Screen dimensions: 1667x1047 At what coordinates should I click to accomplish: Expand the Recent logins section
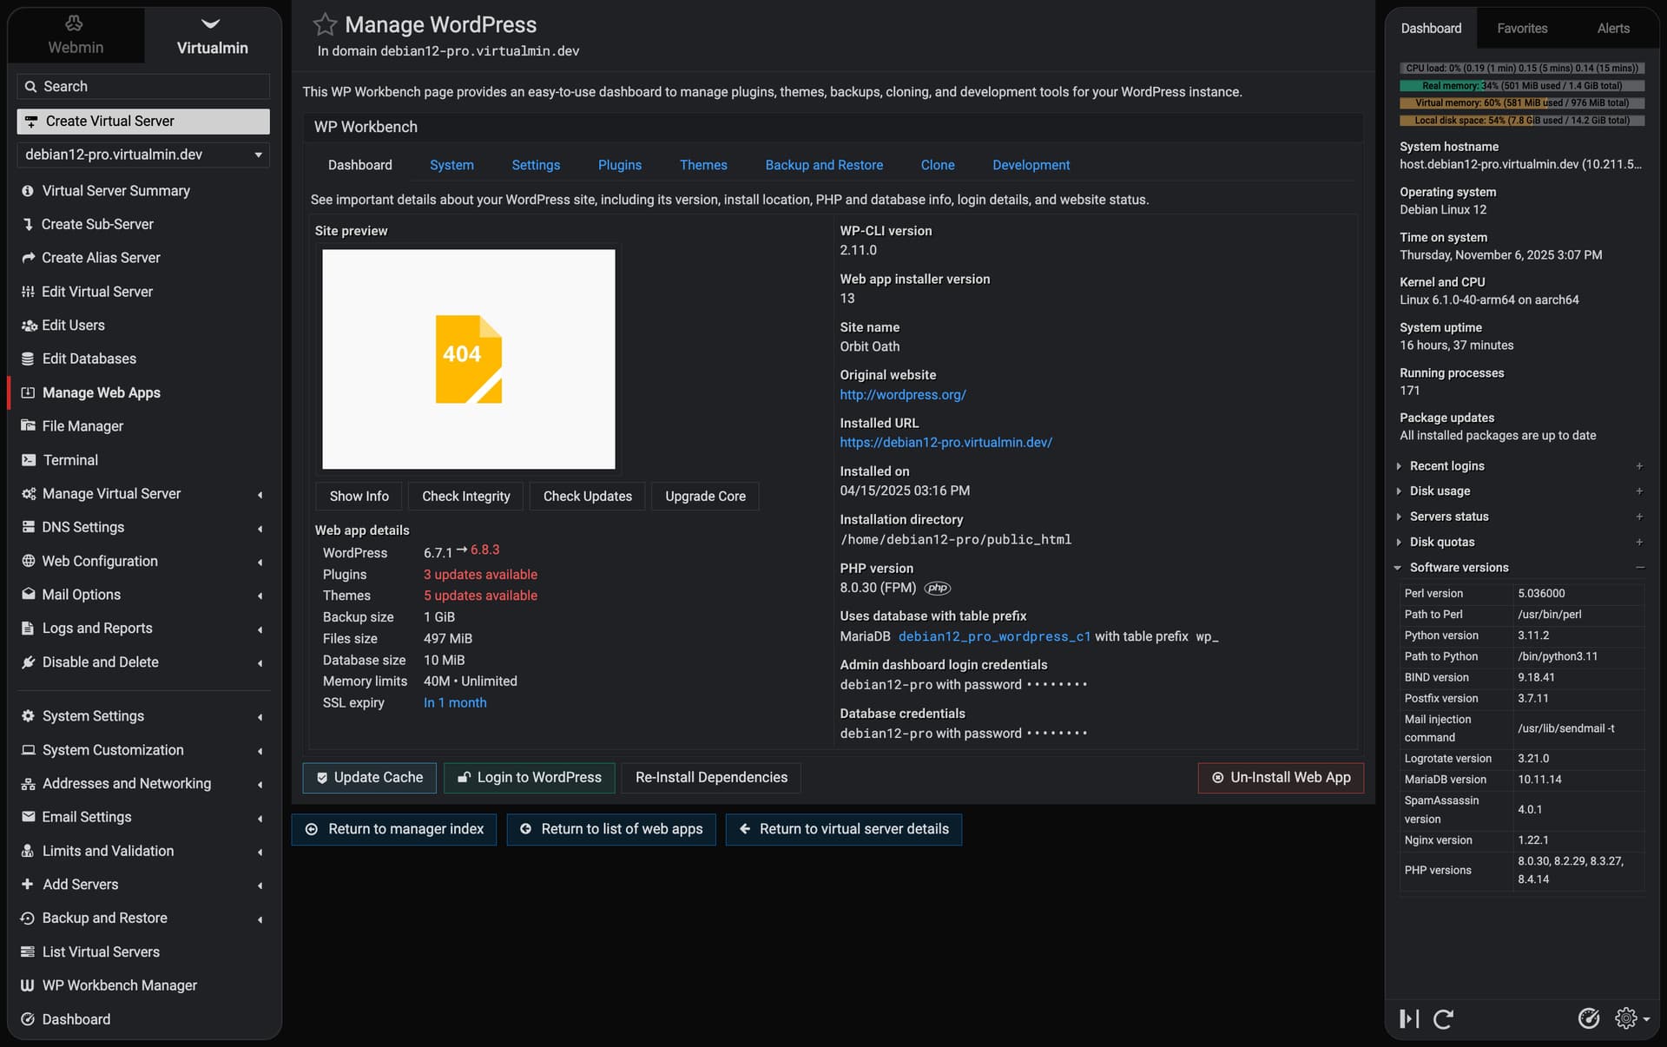tap(1446, 466)
